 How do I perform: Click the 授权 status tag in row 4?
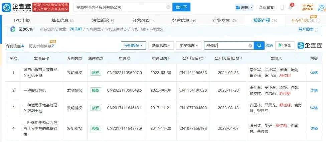coord(96,129)
